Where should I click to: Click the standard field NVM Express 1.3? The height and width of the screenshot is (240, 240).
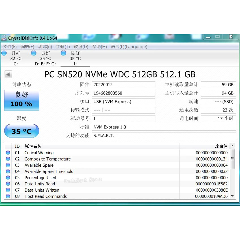(x=164, y=127)
